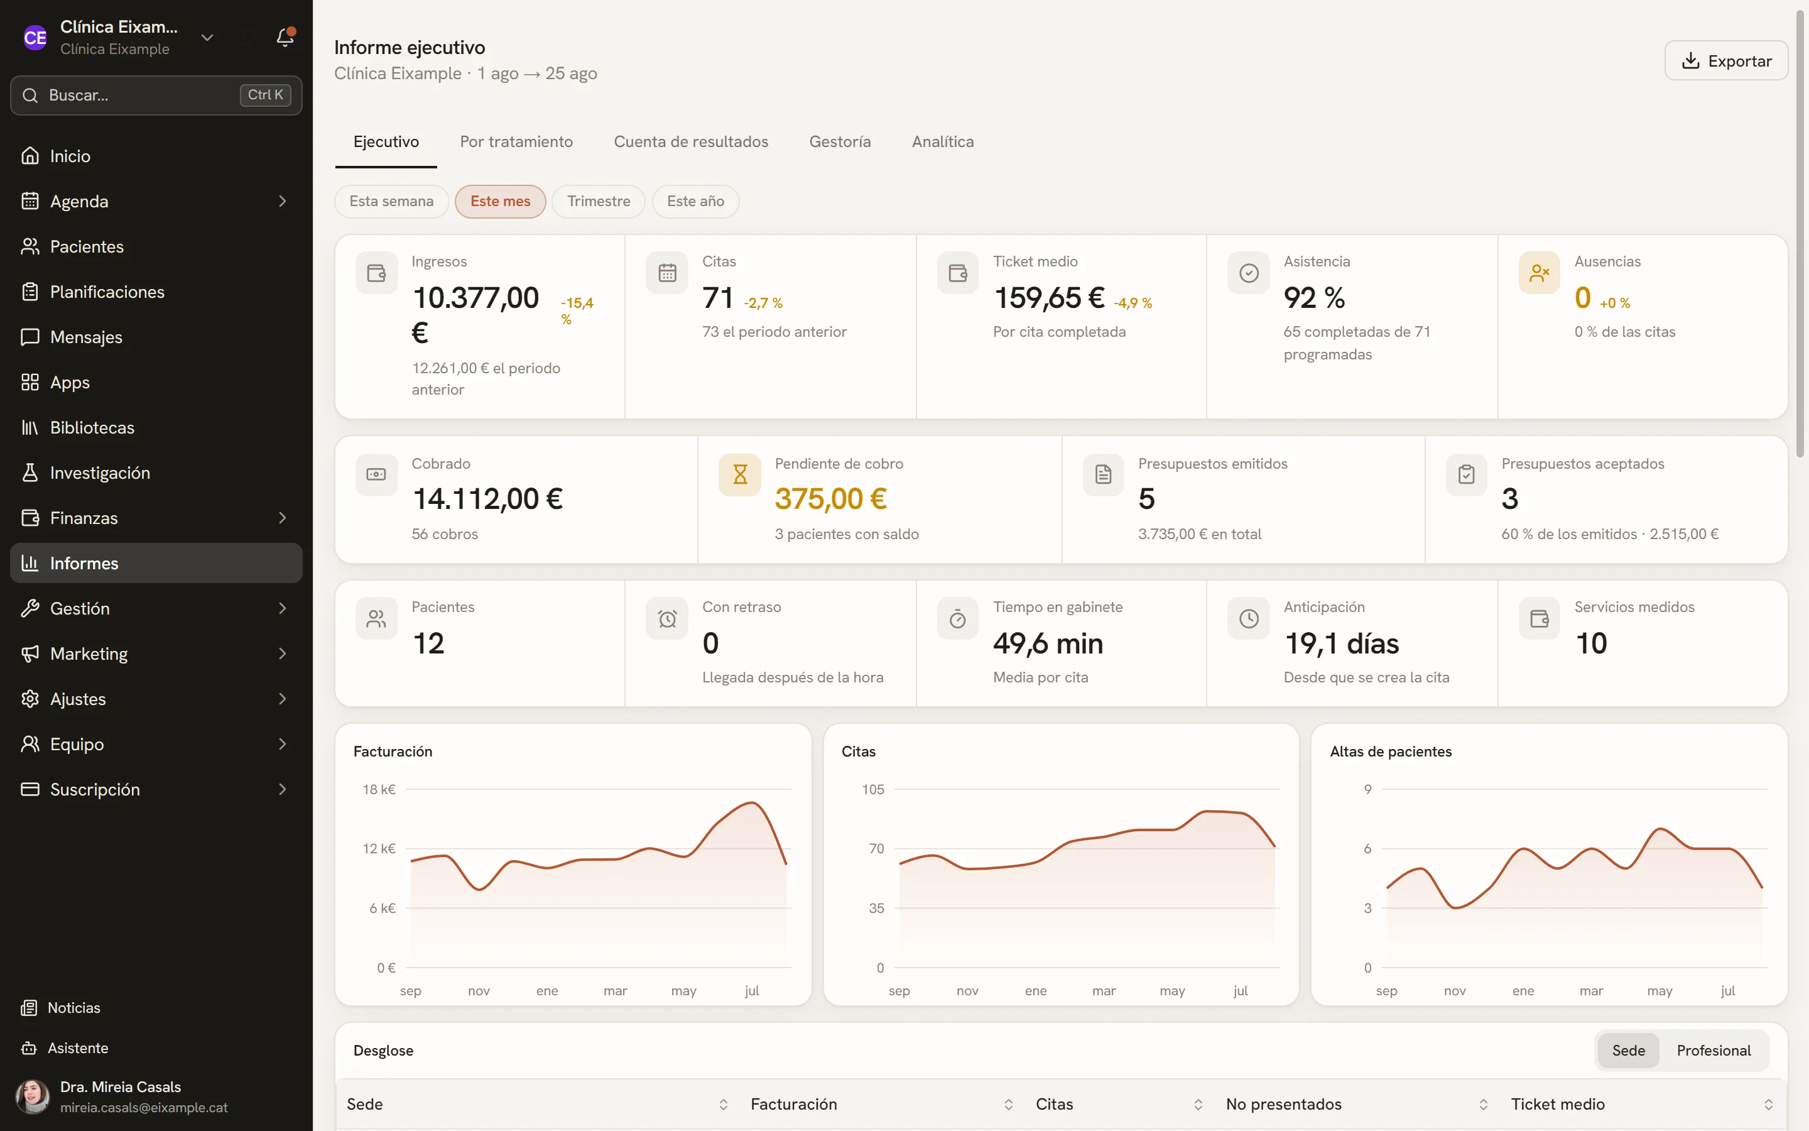Select the Esta semana period filter
This screenshot has width=1809, height=1131.
coord(392,201)
